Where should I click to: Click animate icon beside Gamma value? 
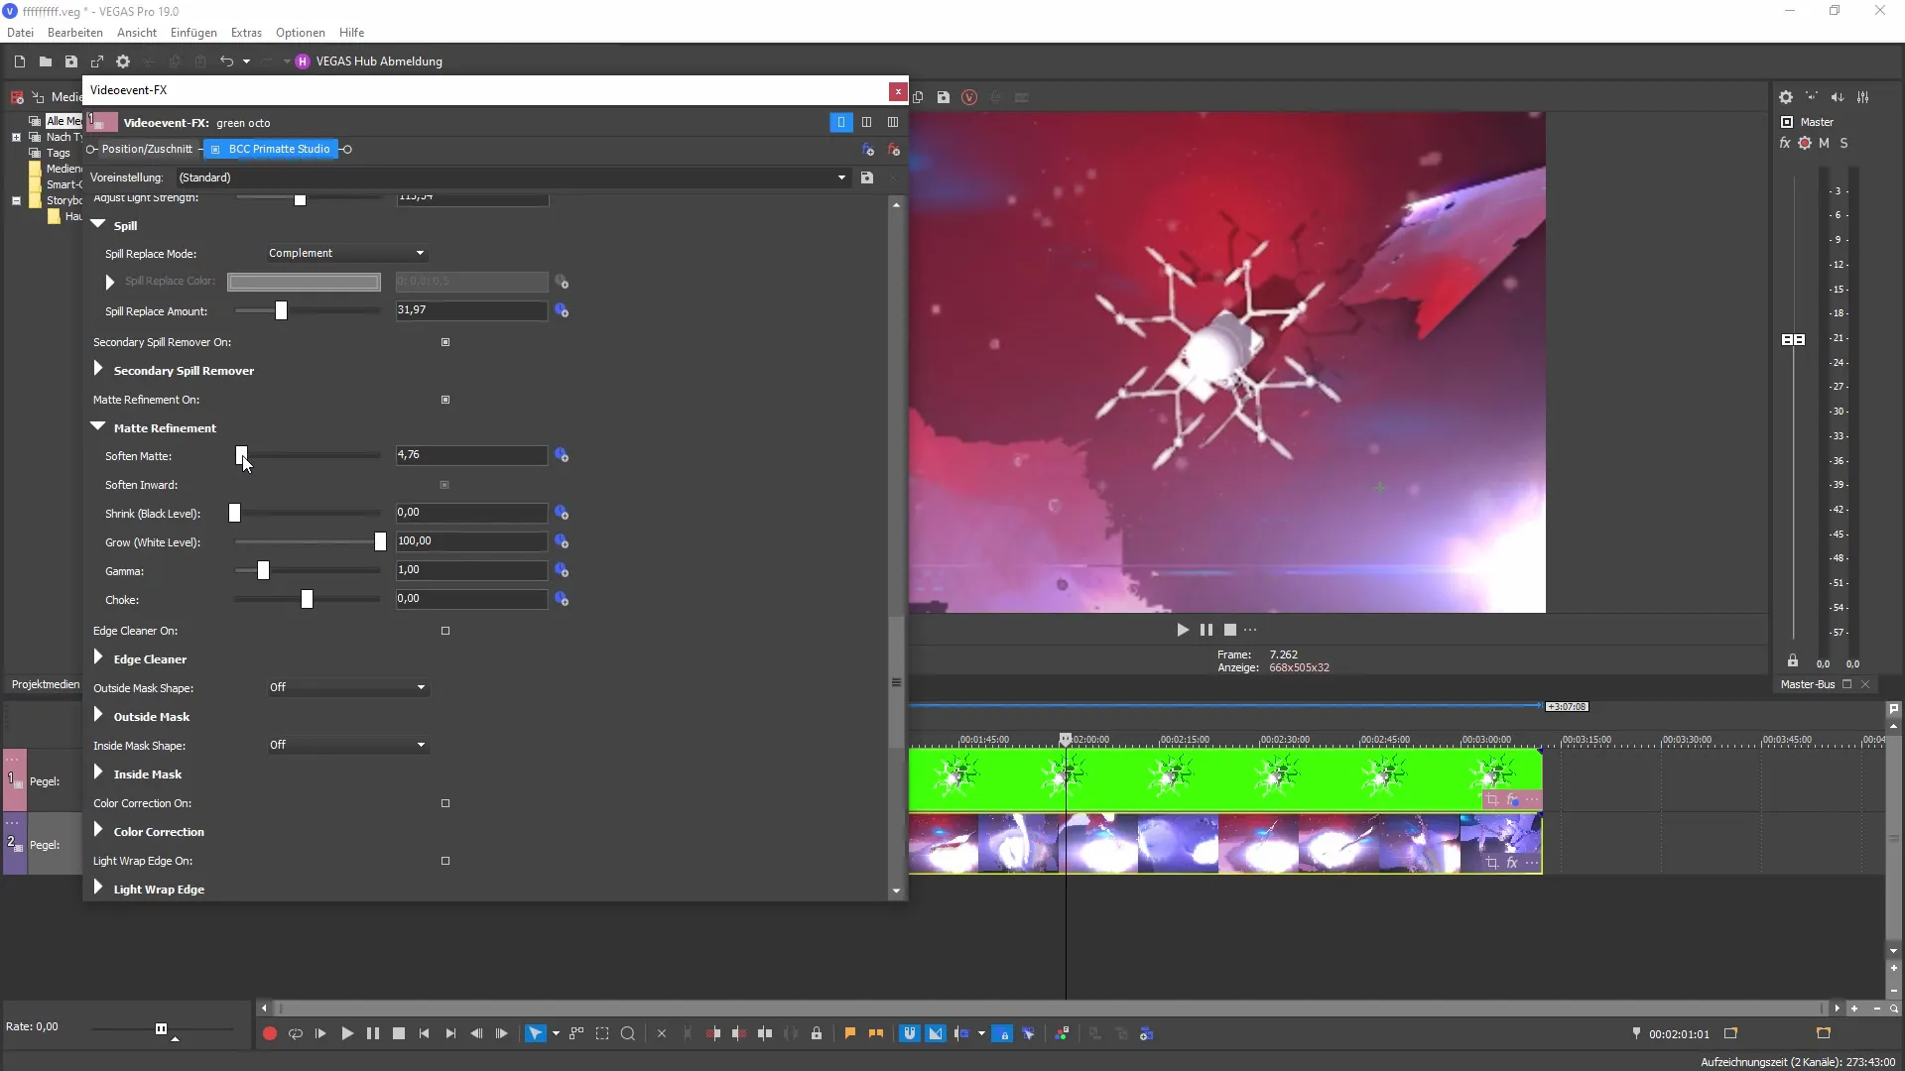562,570
